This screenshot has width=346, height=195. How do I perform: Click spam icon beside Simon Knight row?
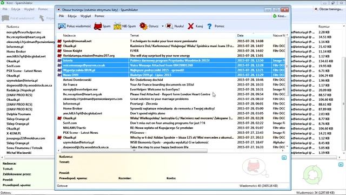59,51
